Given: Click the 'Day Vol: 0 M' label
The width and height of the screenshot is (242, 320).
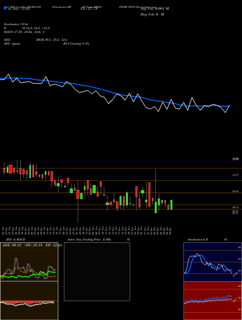Looking at the screenshot, I should tap(152, 14).
